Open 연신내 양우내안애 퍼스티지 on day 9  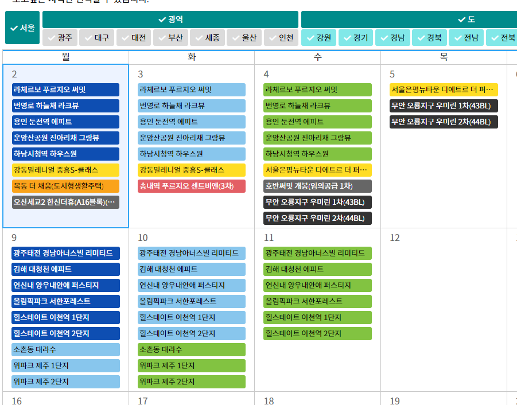65,285
